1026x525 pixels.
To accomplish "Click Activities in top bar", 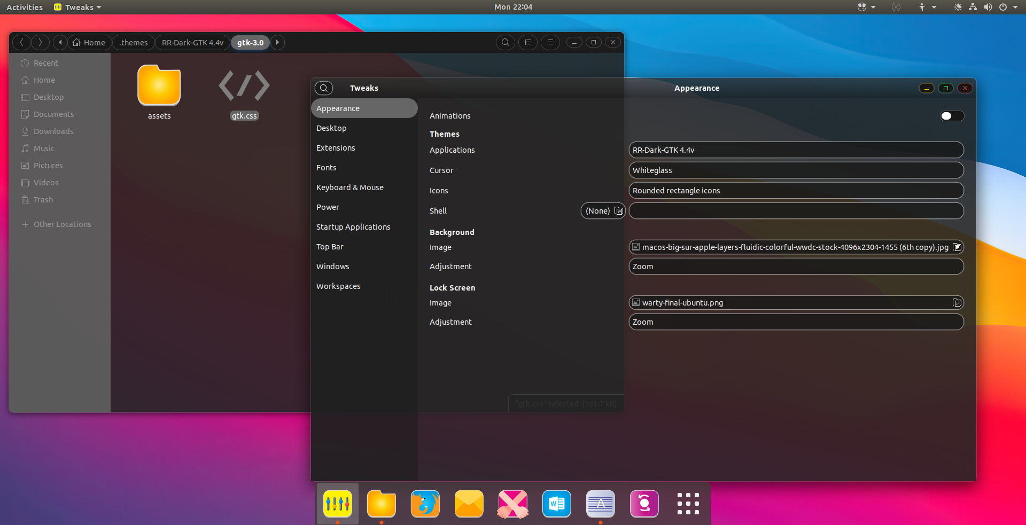I will [x=25, y=7].
